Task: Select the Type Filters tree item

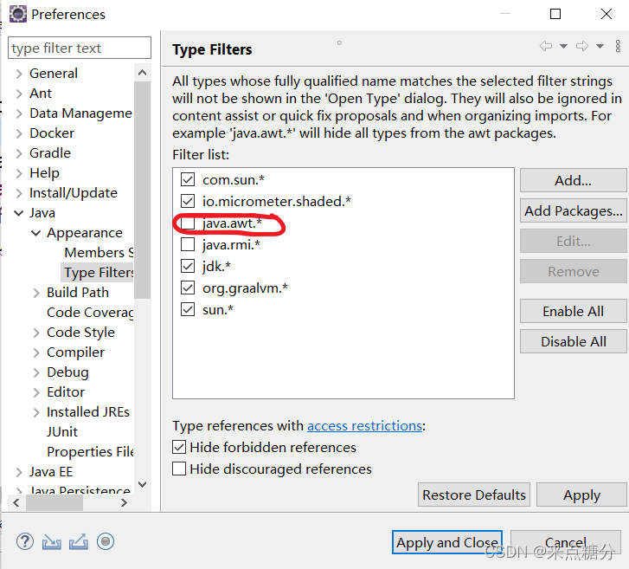Action: point(98,272)
